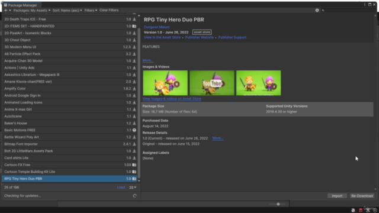Click download icon for Actions | Unity Ads
This screenshot has width=379, height=213.
click(134, 68)
